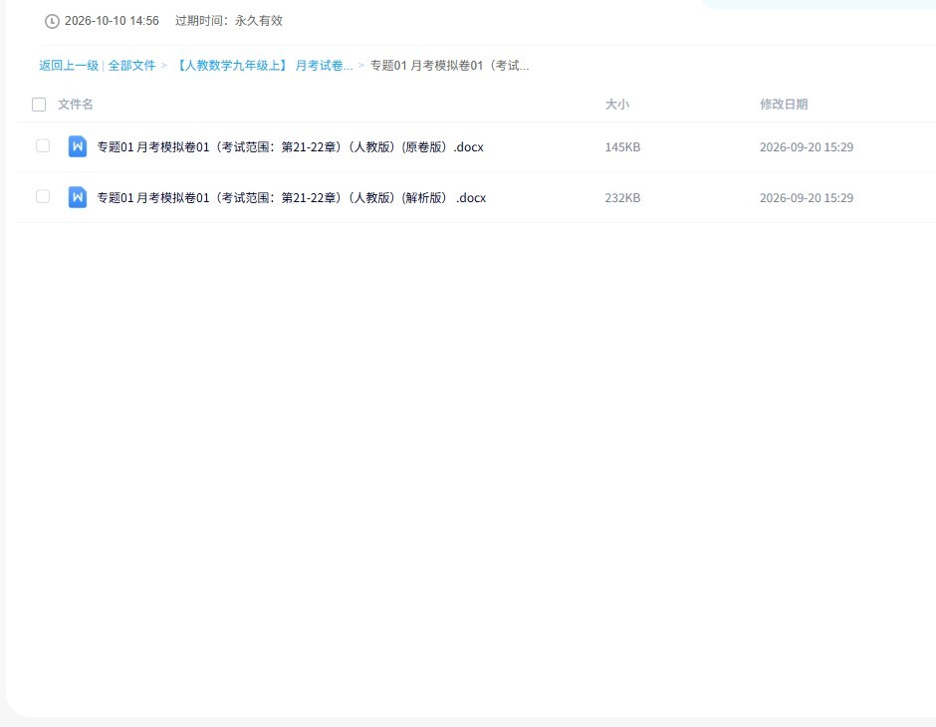The width and height of the screenshot is (936, 727).
Task: Click the 修改日期 column header
Action: tap(784, 105)
